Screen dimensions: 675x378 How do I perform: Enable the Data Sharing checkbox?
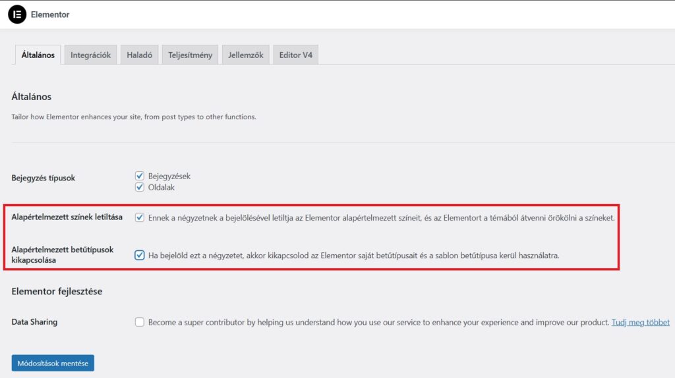(x=139, y=322)
